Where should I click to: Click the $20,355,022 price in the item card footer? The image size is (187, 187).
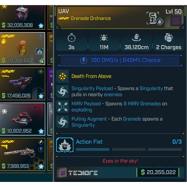tap(158, 172)
